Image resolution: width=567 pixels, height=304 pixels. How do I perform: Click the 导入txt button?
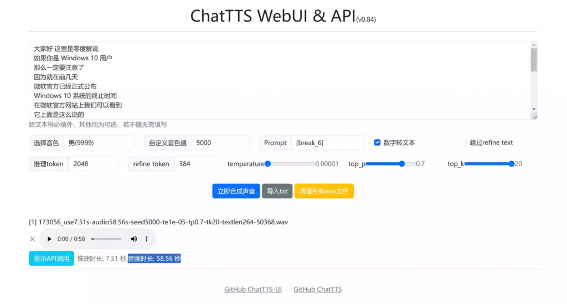coord(277,191)
